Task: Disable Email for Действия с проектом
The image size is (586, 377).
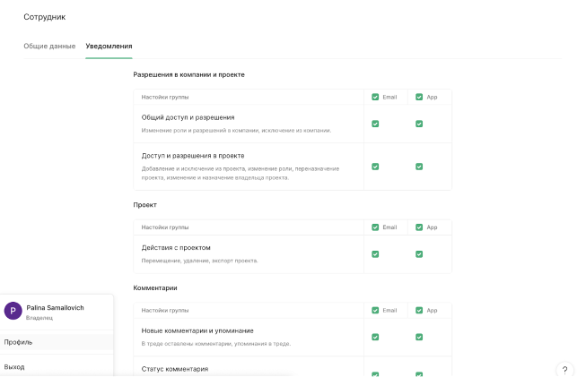Action: coord(375,253)
